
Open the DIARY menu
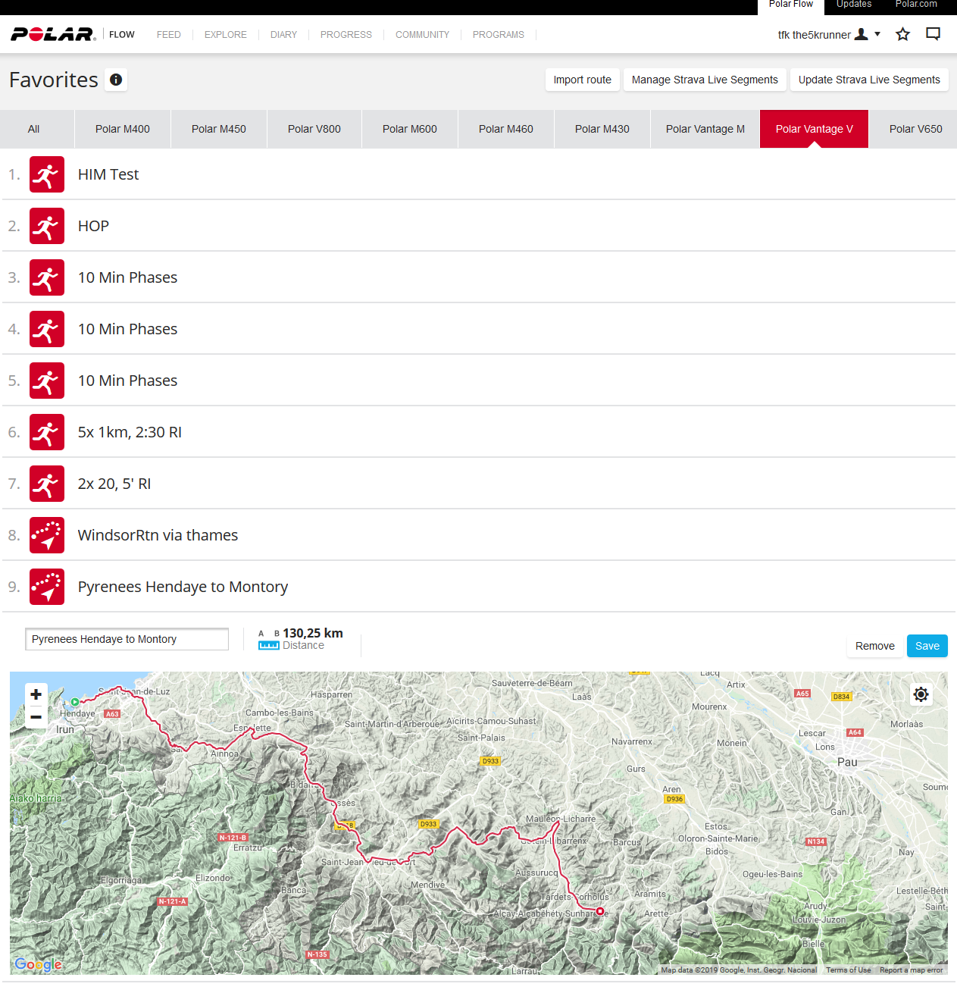pos(283,35)
